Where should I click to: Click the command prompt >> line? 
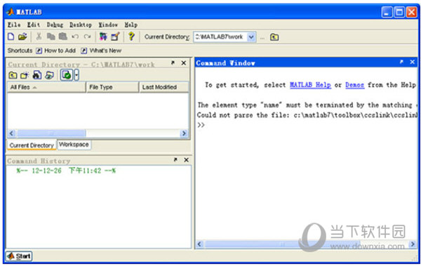click(201, 125)
